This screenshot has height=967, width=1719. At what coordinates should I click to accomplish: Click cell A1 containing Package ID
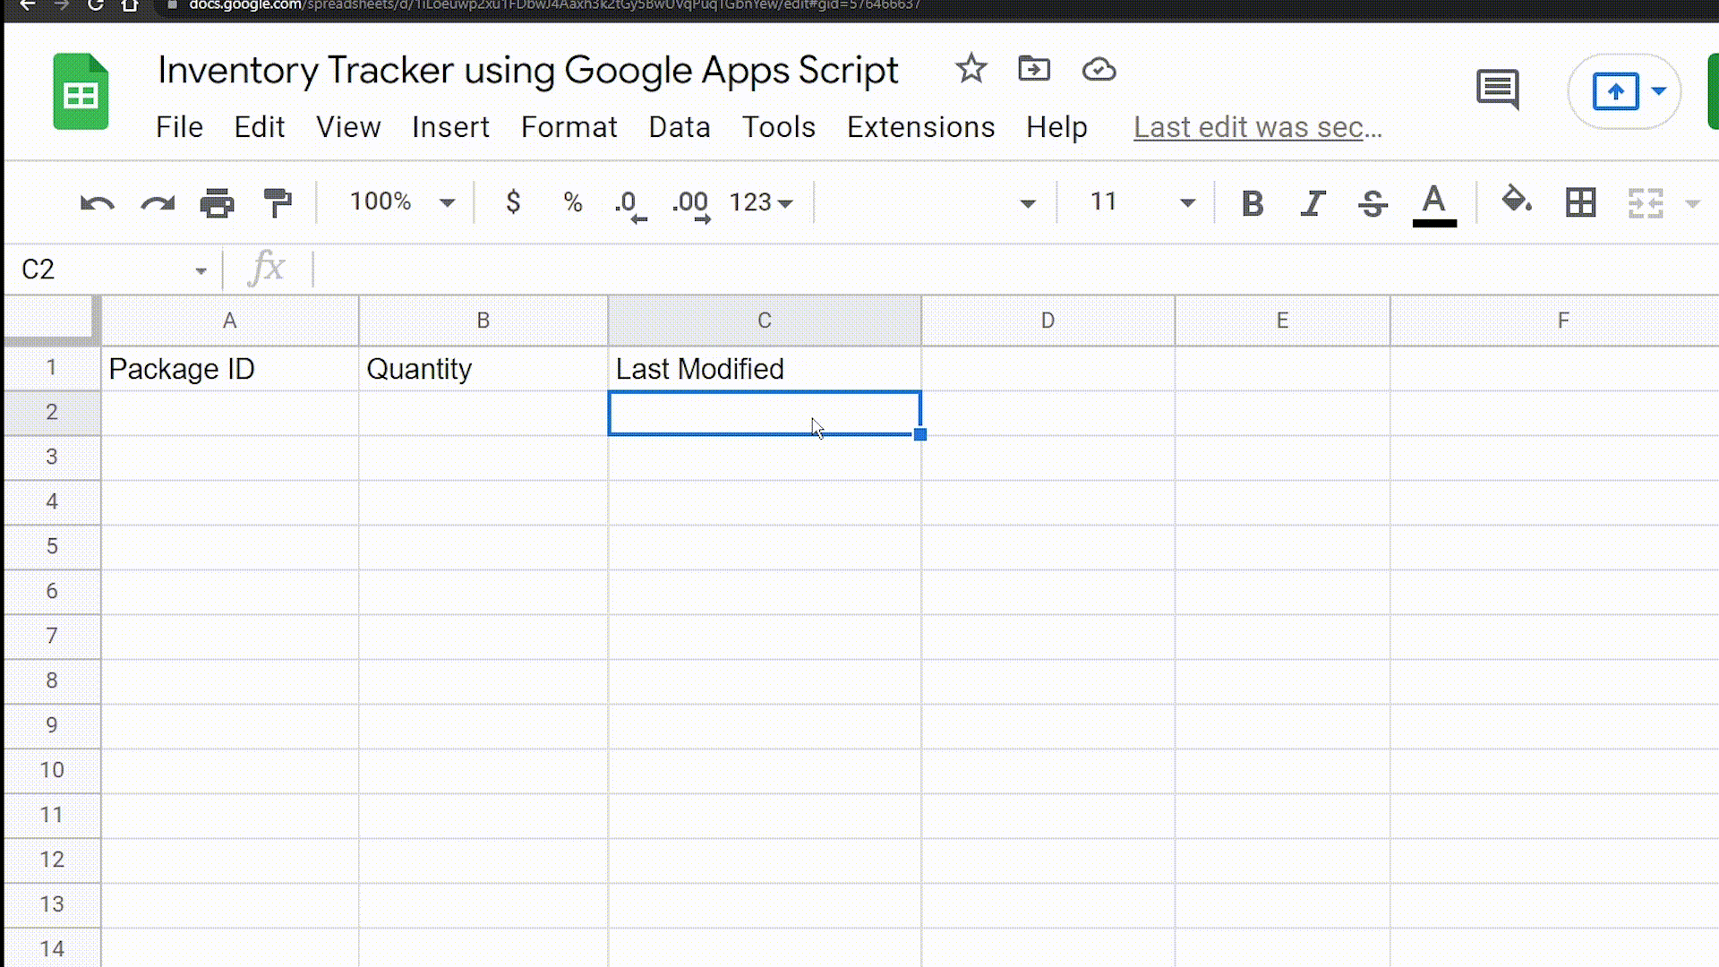(x=229, y=368)
